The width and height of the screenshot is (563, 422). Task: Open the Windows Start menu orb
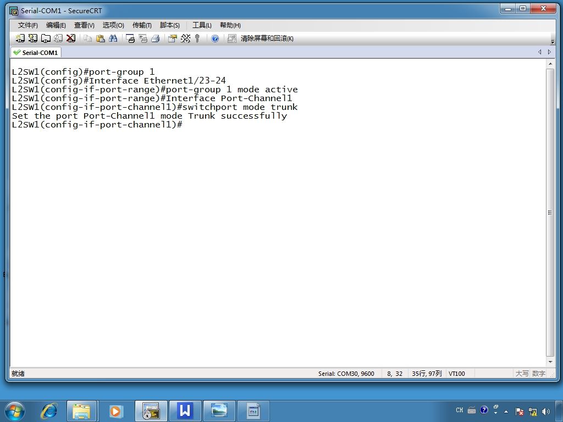tap(14, 411)
